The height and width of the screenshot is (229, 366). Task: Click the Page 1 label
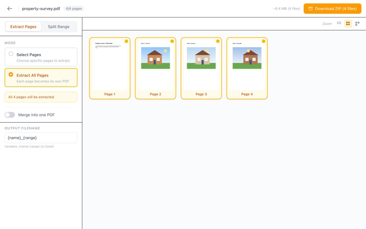coord(110,94)
